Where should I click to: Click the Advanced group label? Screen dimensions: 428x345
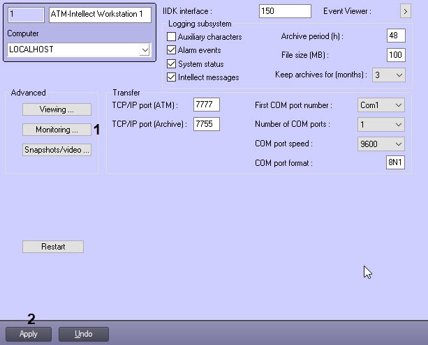[28, 93]
